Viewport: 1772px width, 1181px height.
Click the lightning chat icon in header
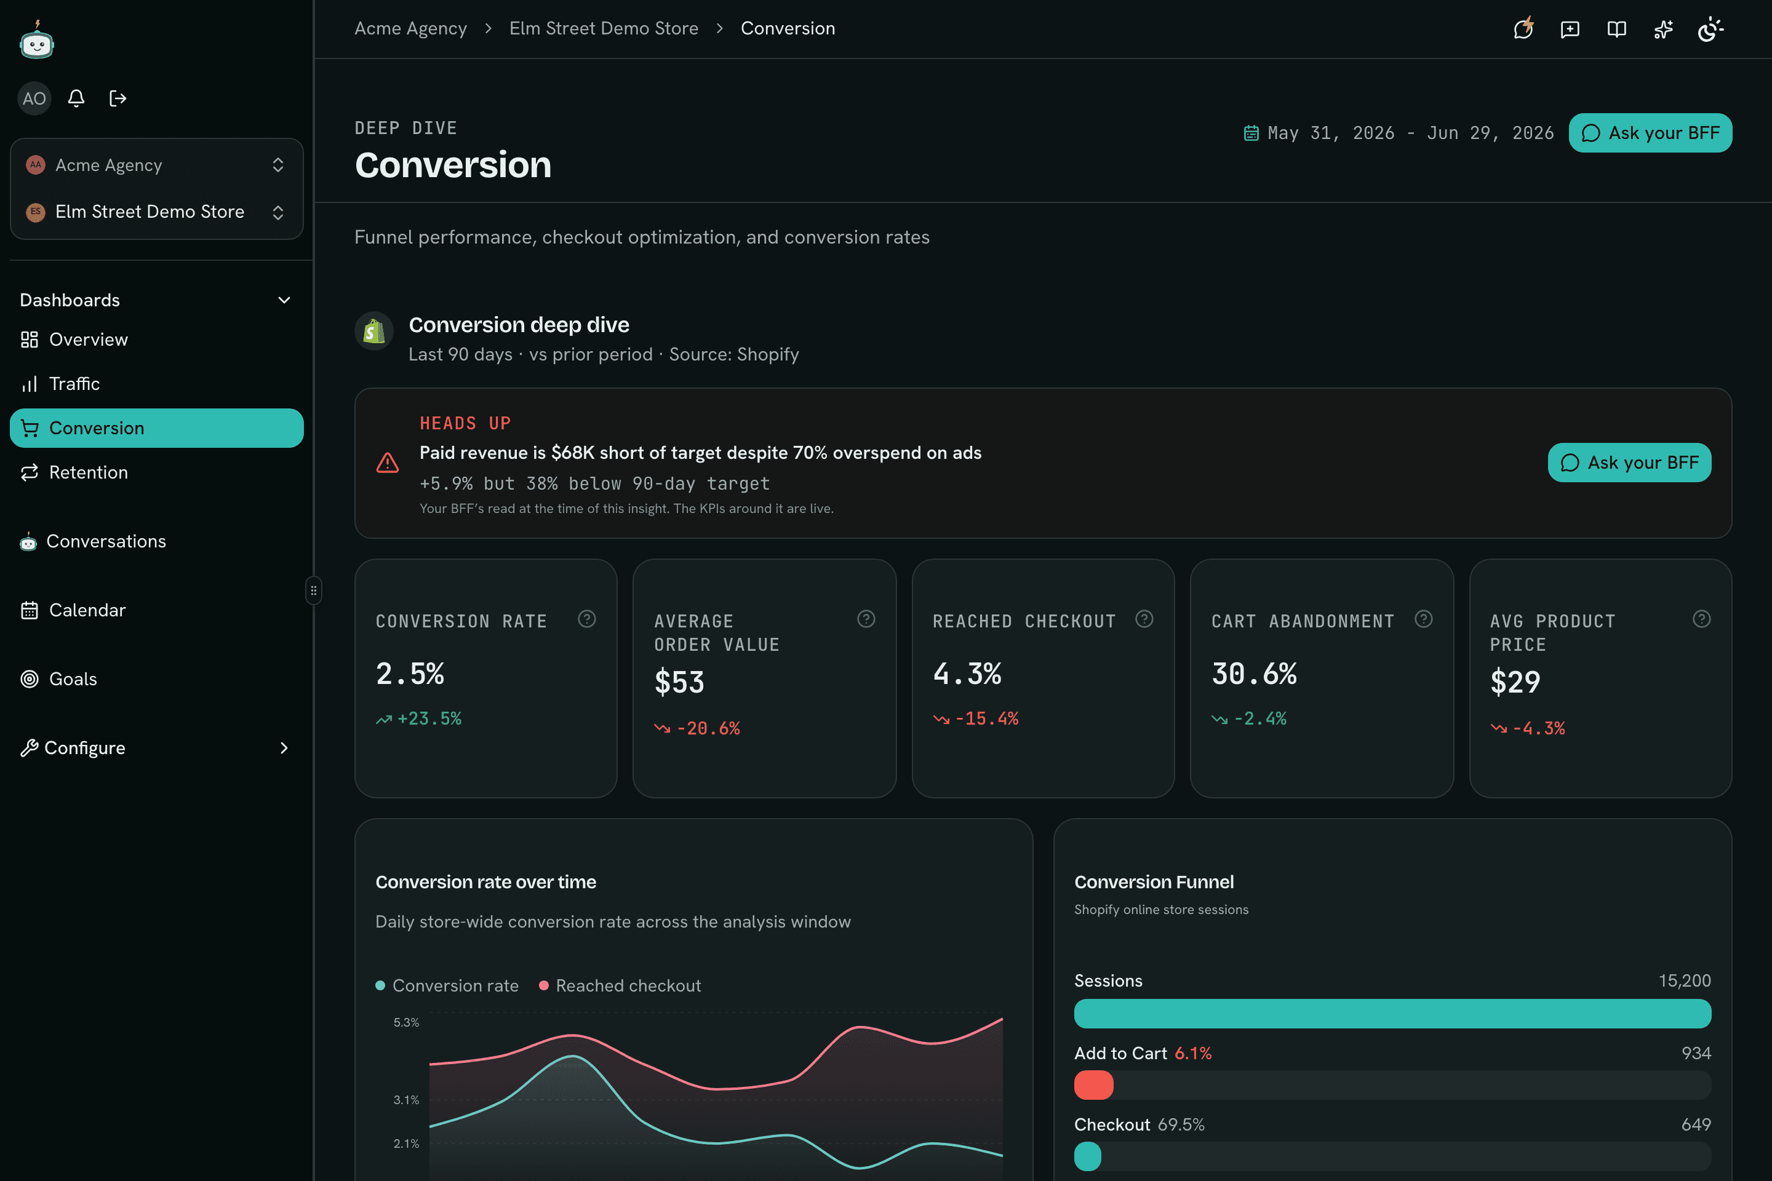click(1523, 29)
